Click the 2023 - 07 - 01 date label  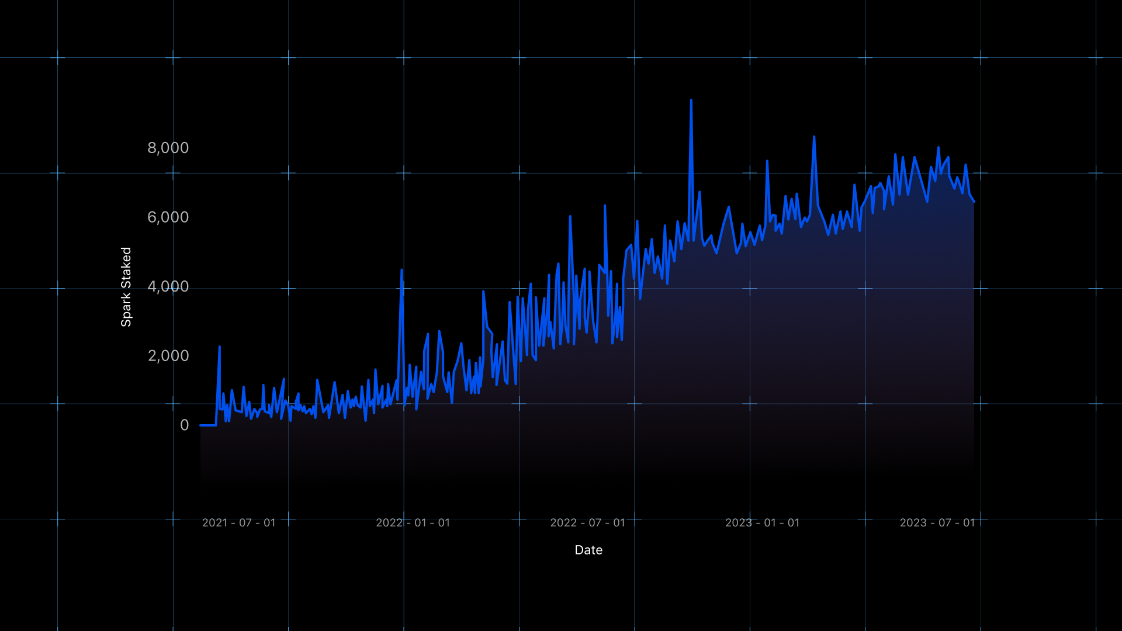tap(937, 523)
